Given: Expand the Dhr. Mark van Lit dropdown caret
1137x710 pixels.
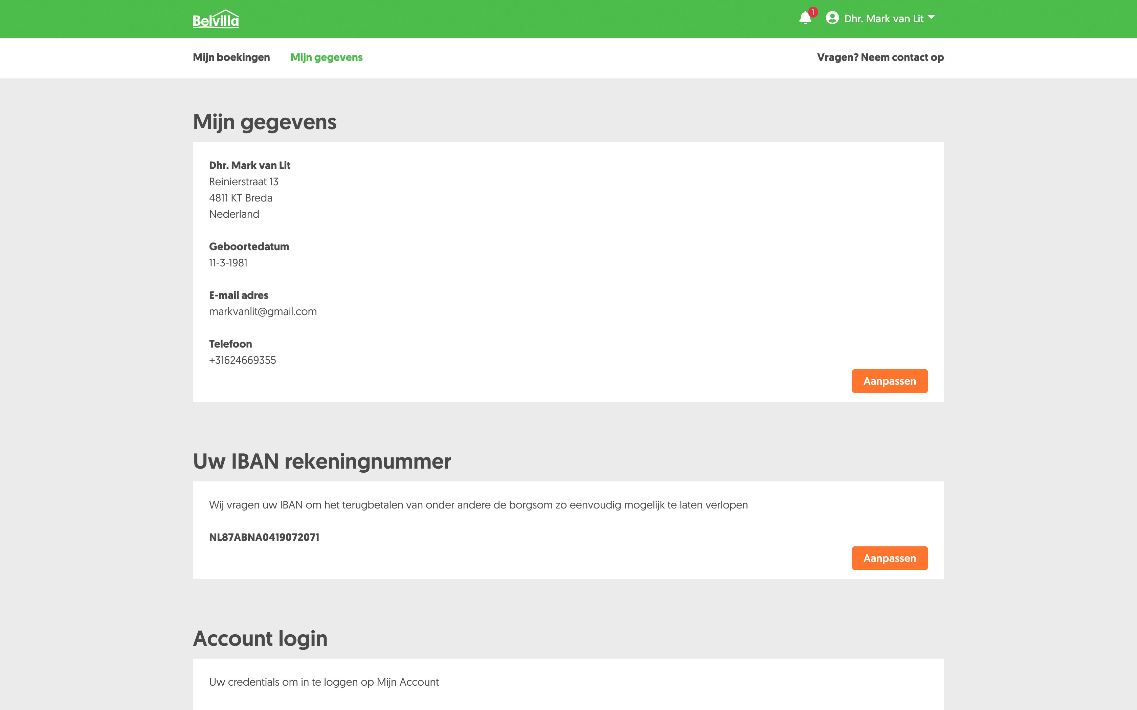Looking at the screenshot, I should tap(931, 17).
